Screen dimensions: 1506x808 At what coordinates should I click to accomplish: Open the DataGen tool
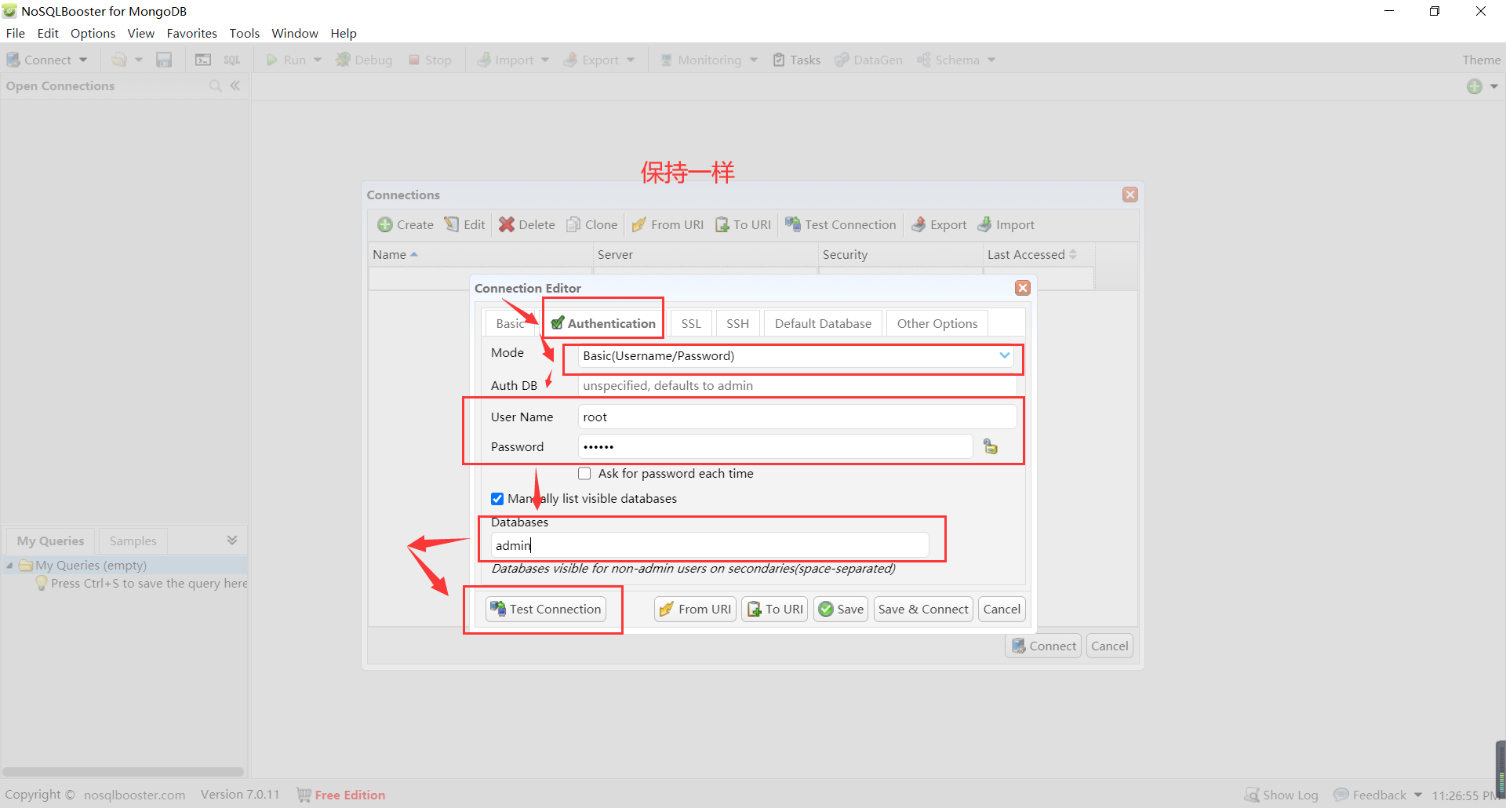[x=868, y=60]
